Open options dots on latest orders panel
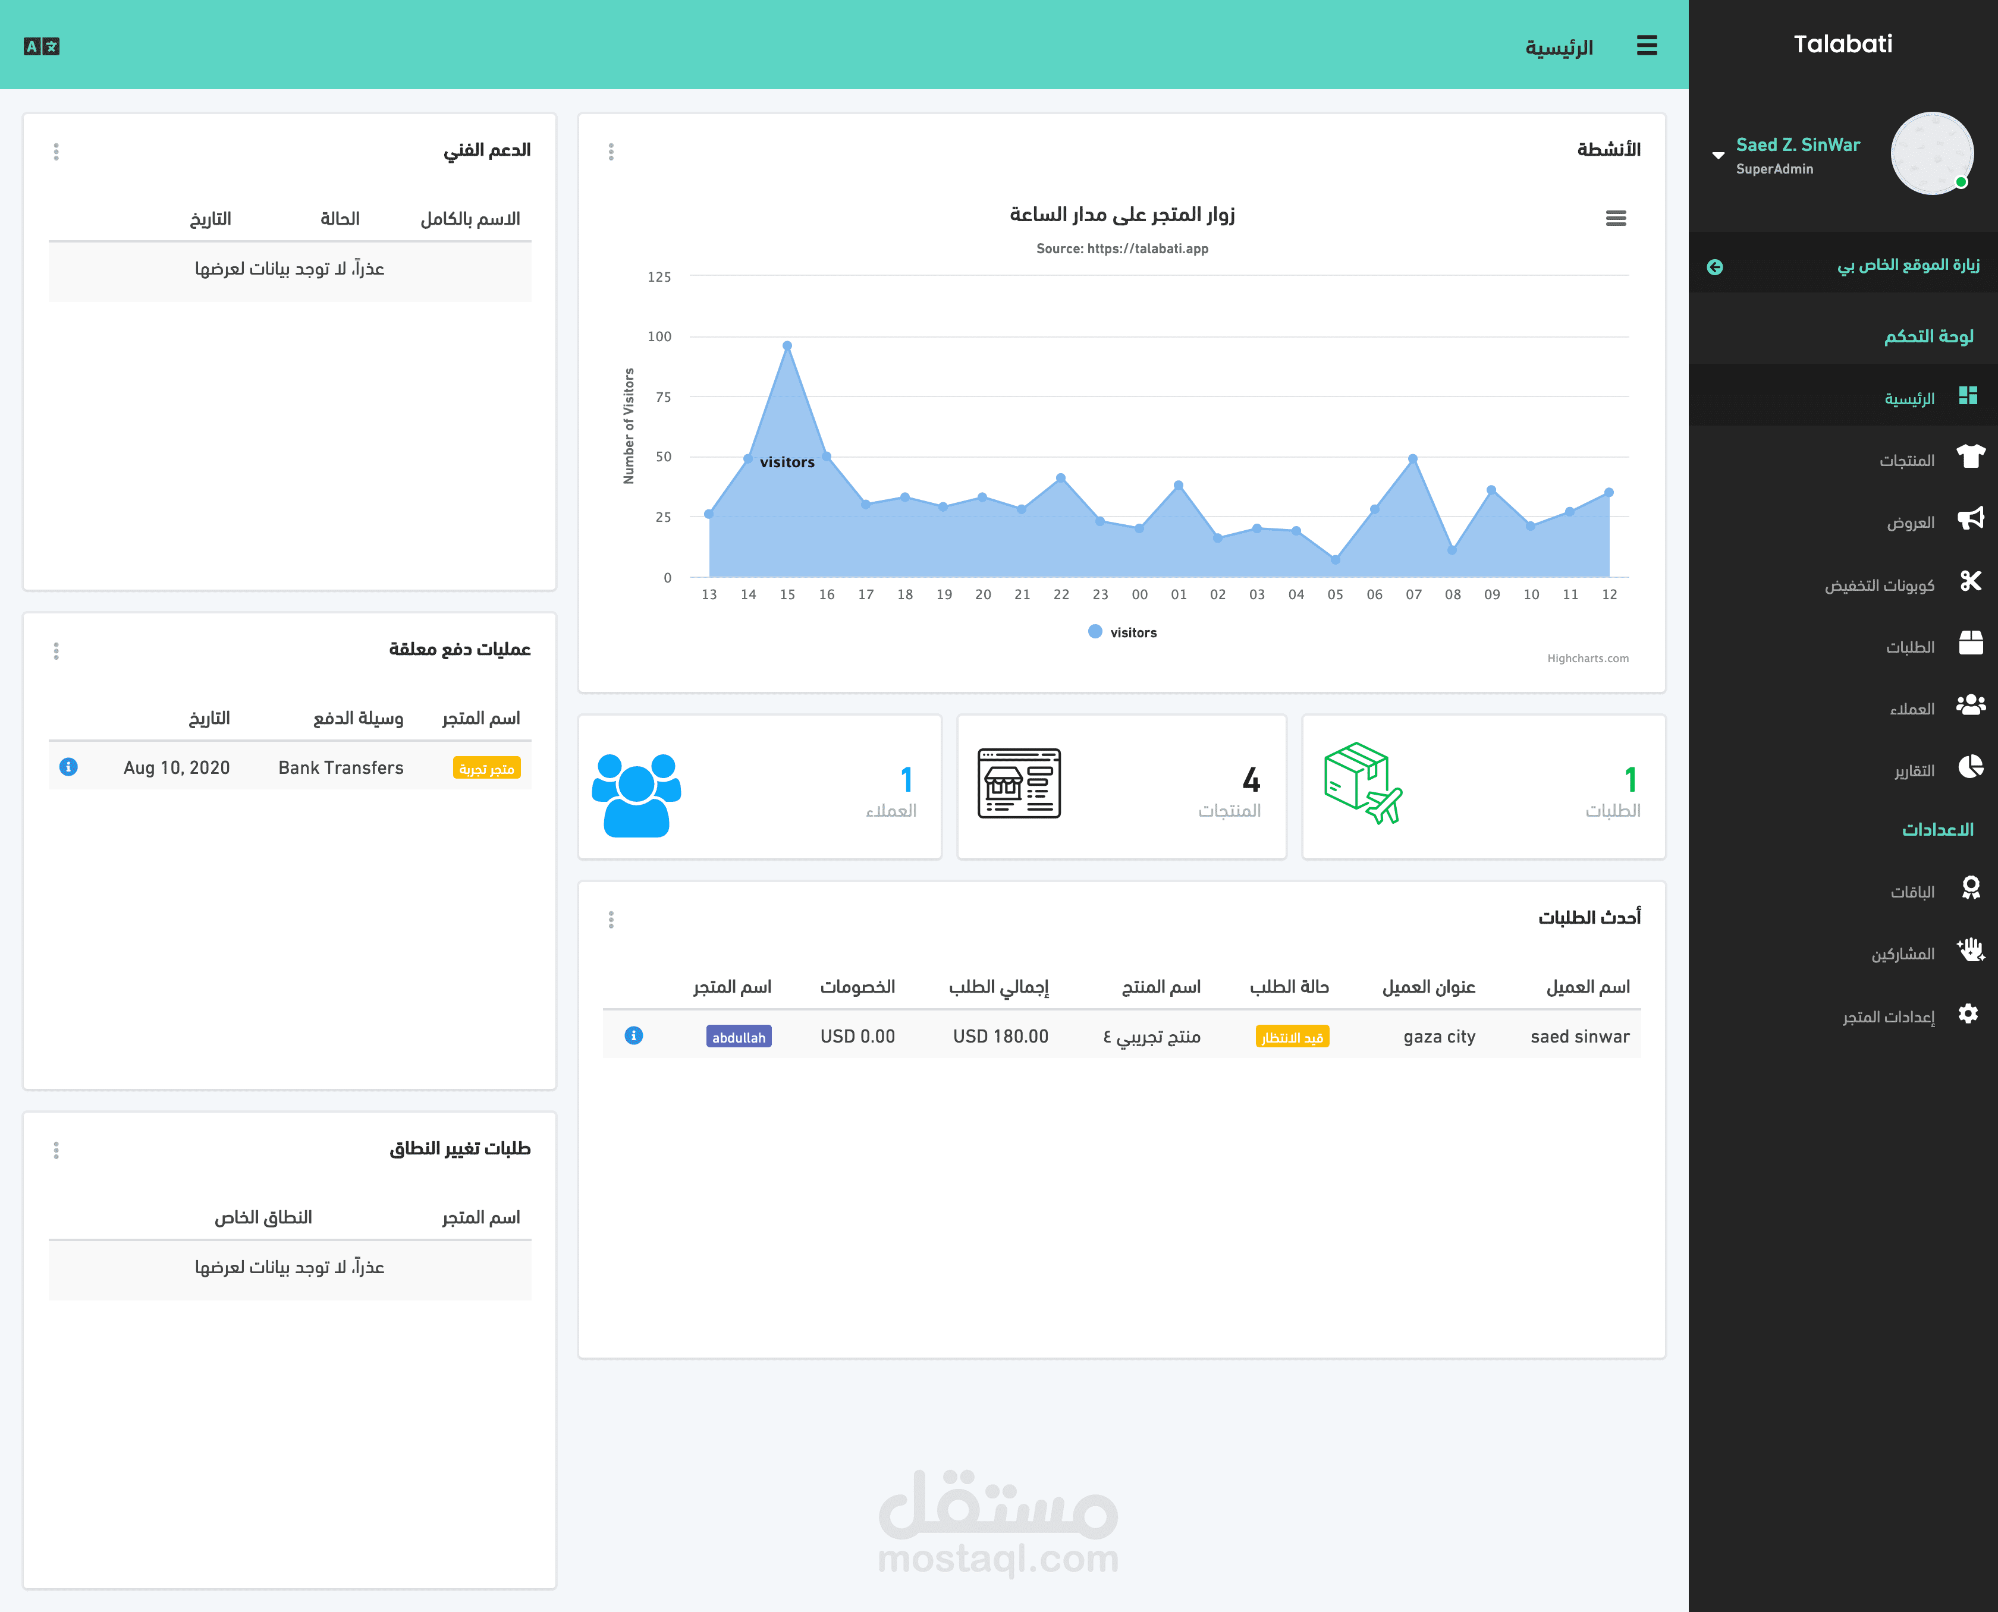 point(610,920)
